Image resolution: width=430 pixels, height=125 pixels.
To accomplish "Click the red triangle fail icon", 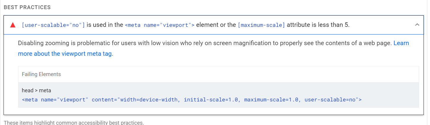I will pyautogui.click(x=13, y=25).
